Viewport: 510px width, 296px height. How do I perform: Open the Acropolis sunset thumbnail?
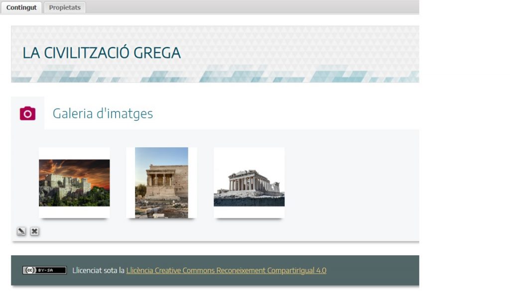click(74, 183)
